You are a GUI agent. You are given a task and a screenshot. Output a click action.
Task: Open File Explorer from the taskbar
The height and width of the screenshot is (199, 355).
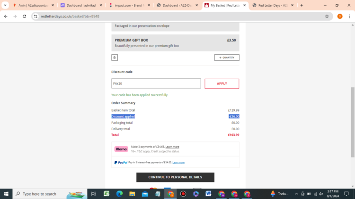coord(132,194)
